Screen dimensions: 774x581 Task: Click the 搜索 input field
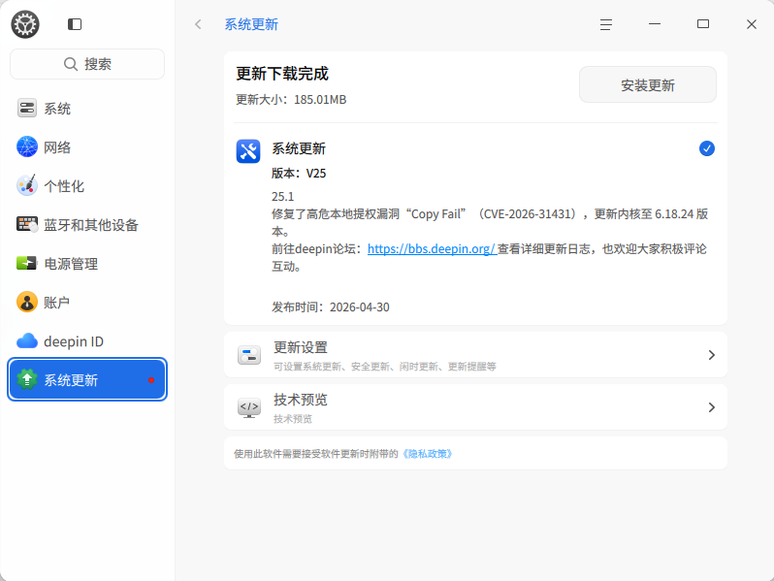(87, 64)
